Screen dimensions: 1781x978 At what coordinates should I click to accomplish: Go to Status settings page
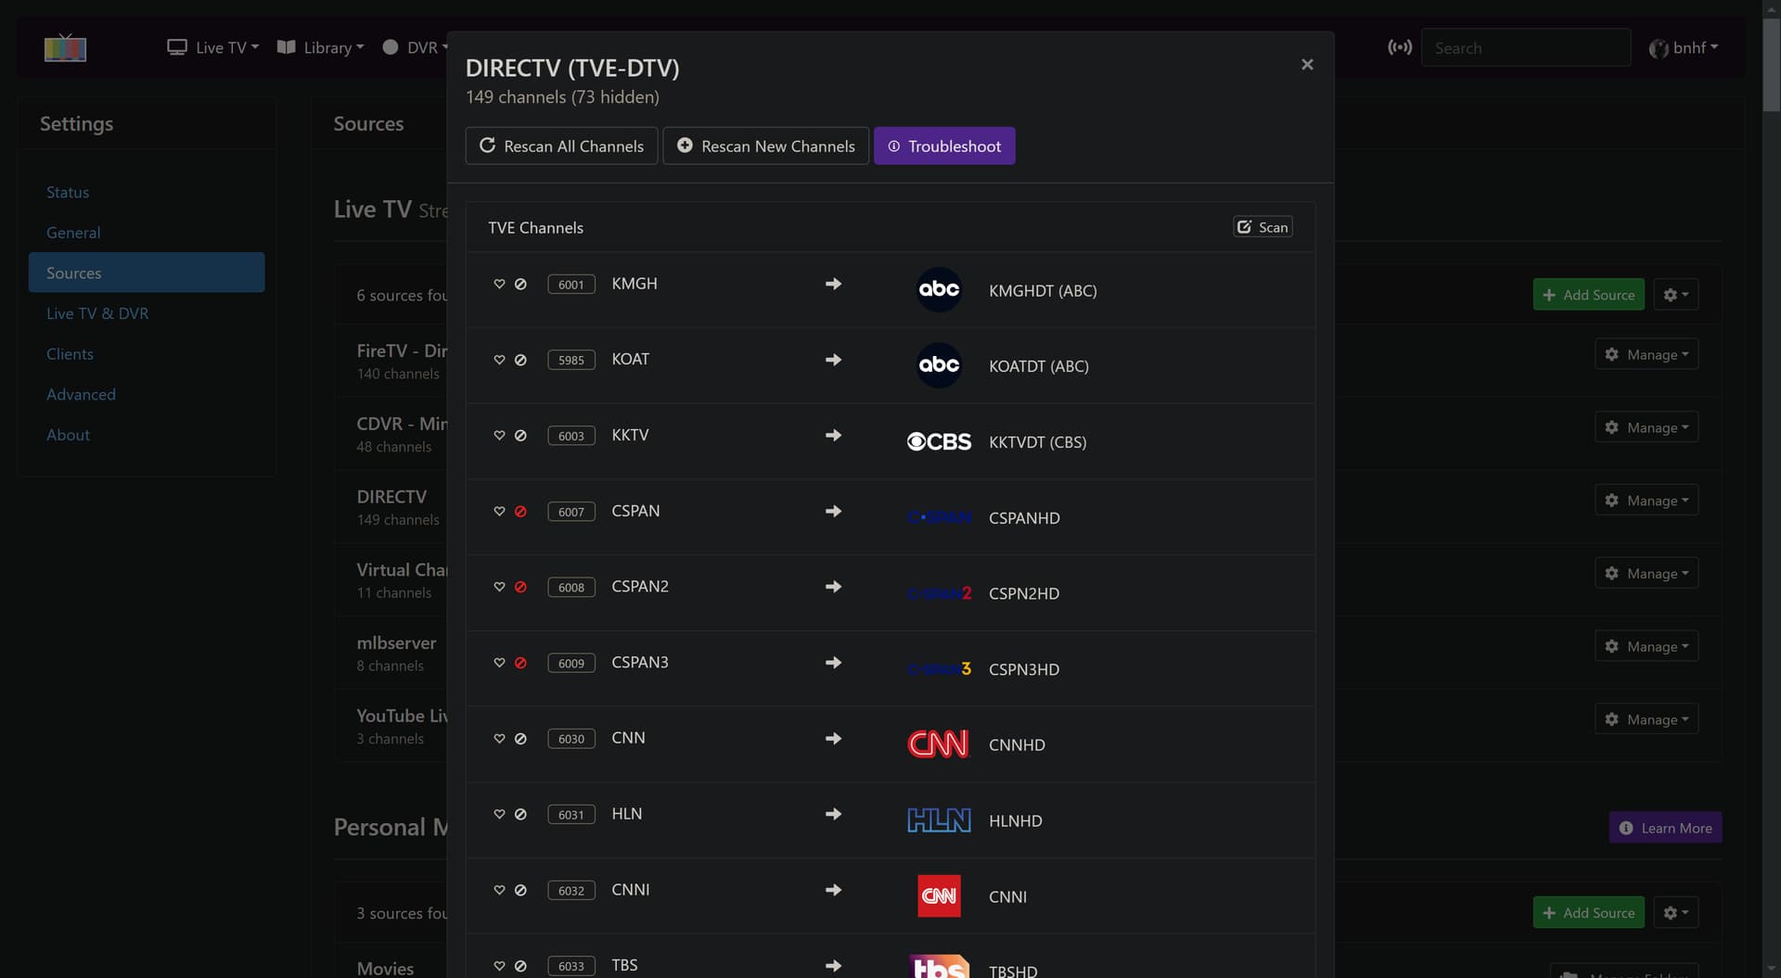(x=68, y=192)
